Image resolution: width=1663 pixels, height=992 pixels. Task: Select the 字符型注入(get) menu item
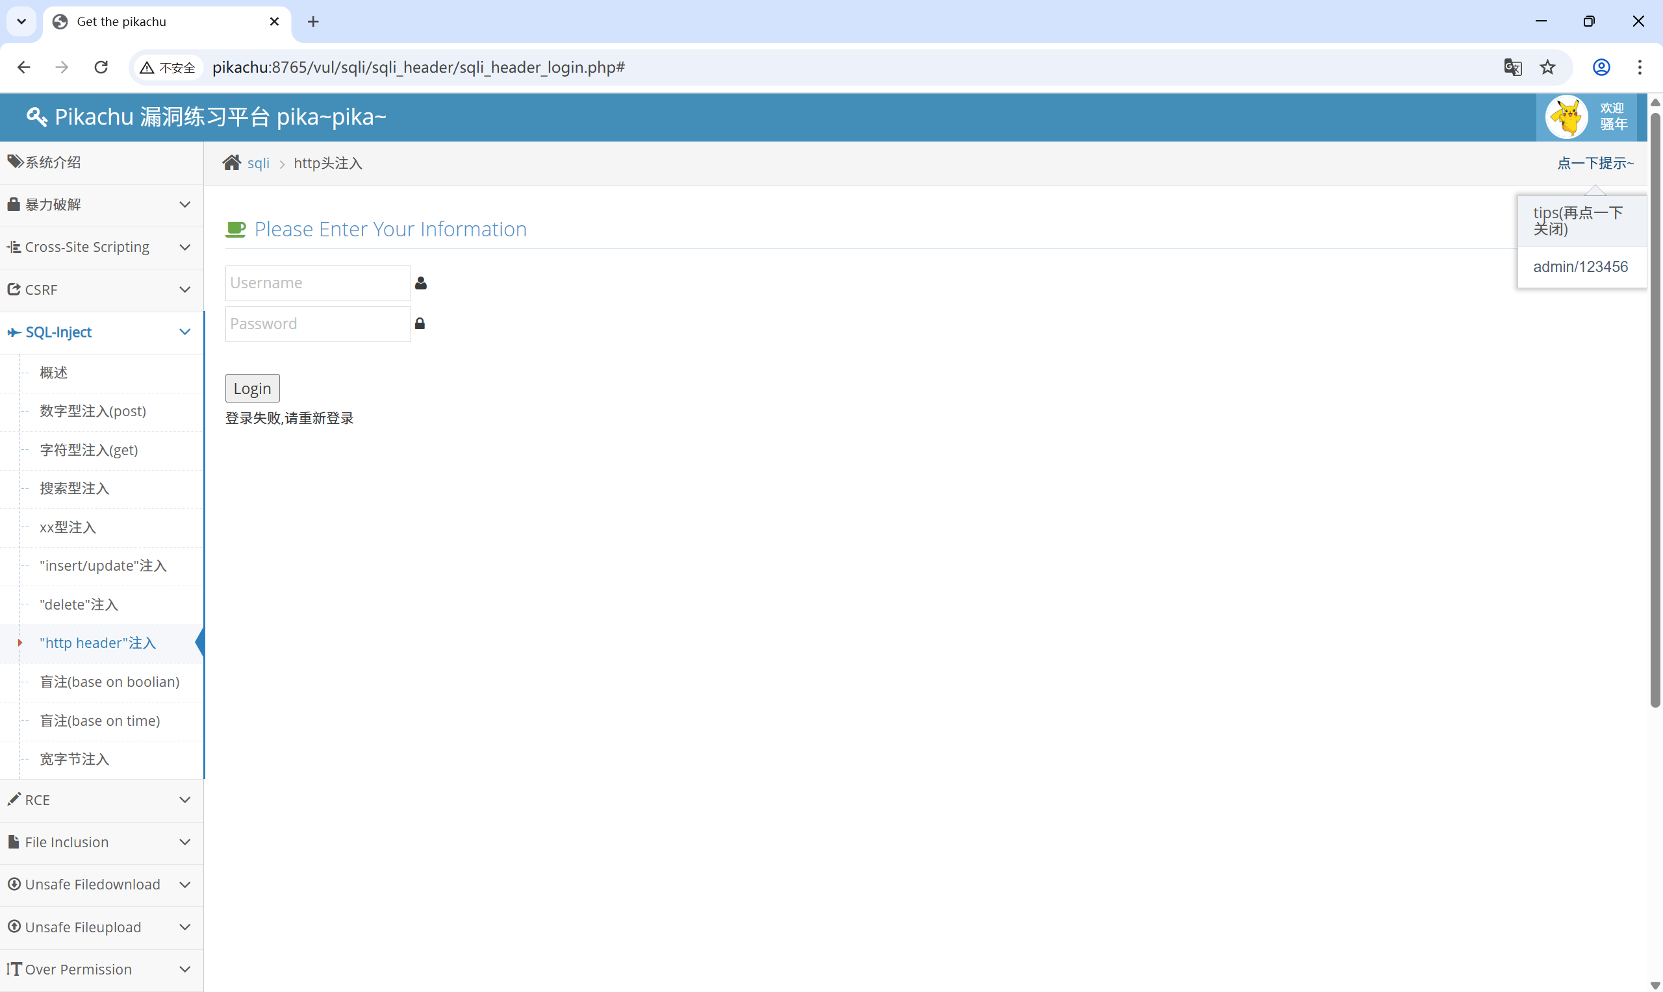coord(89,450)
